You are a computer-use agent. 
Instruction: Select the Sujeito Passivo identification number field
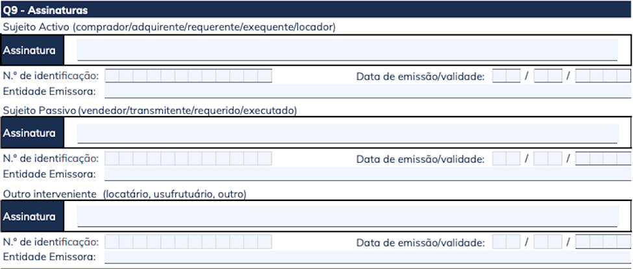[188, 159]
